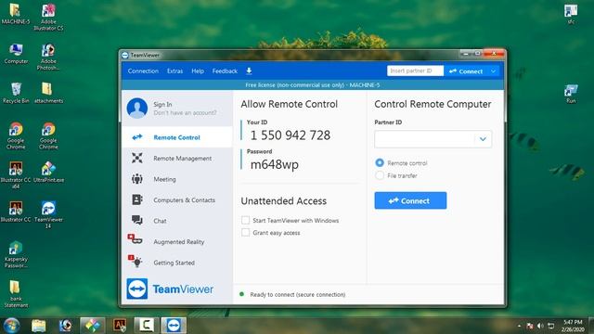Select the Remote control radio option
Image resolution: width=594 pixels, height=334 pixels.
pyautogui.click(x=380, y=163)
